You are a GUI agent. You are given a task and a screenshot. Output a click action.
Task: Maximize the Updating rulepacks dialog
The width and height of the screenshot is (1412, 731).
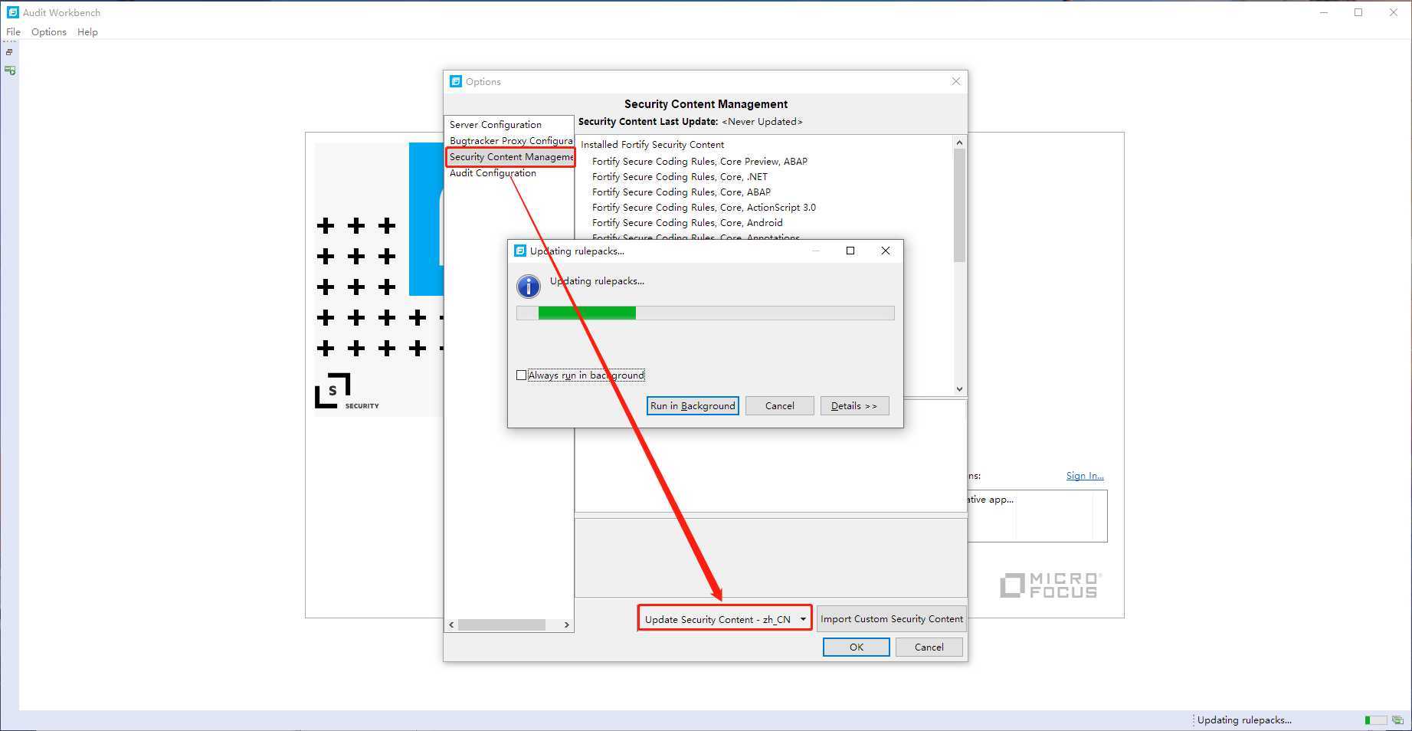pos(850,251)
